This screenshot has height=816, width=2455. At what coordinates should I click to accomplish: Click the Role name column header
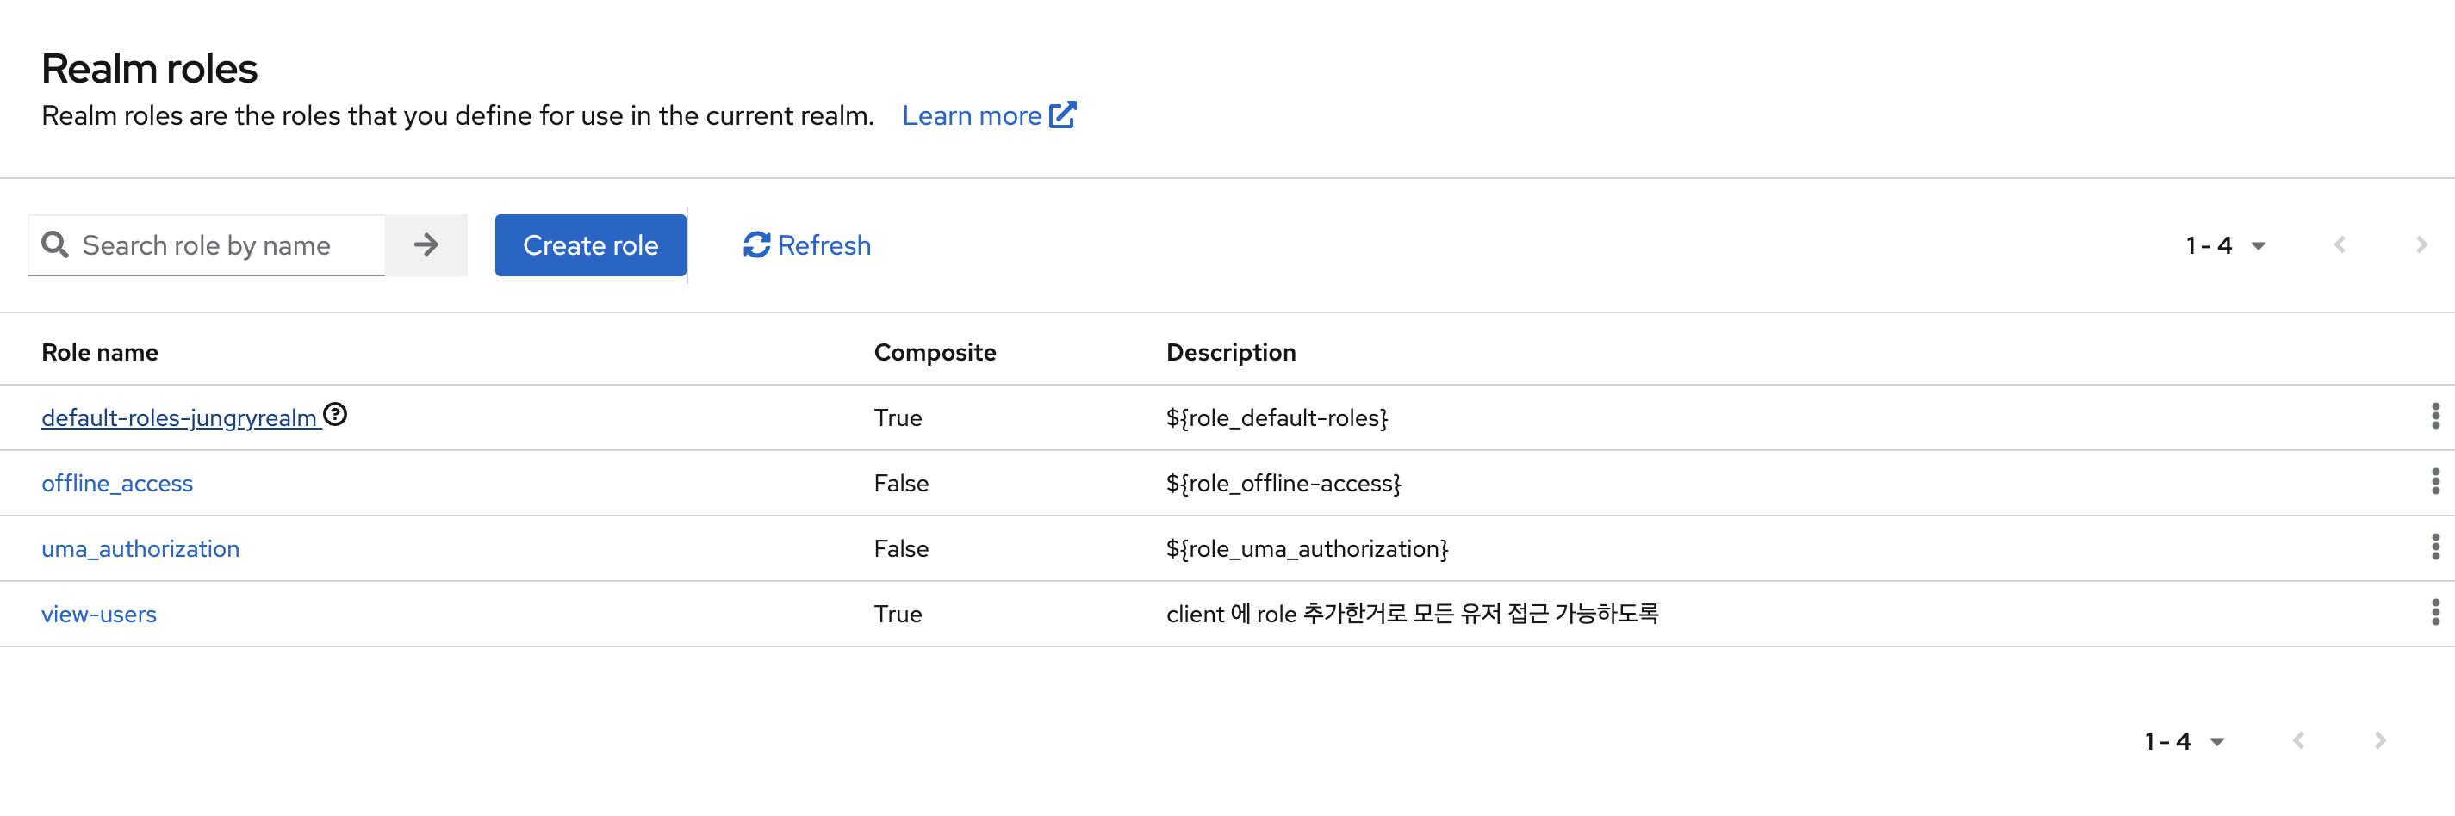(x=100, y=352)
